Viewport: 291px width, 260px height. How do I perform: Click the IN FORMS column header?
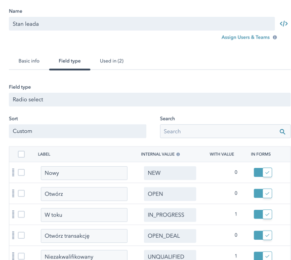pyautogui.click(x=261, y=154)
